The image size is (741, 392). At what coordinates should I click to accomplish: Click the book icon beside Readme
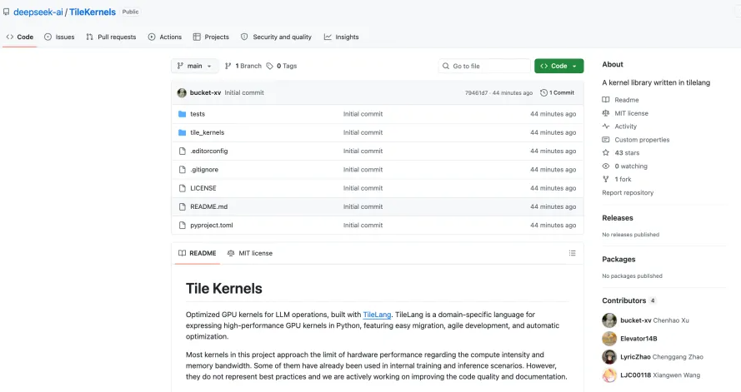pos(606,100)
